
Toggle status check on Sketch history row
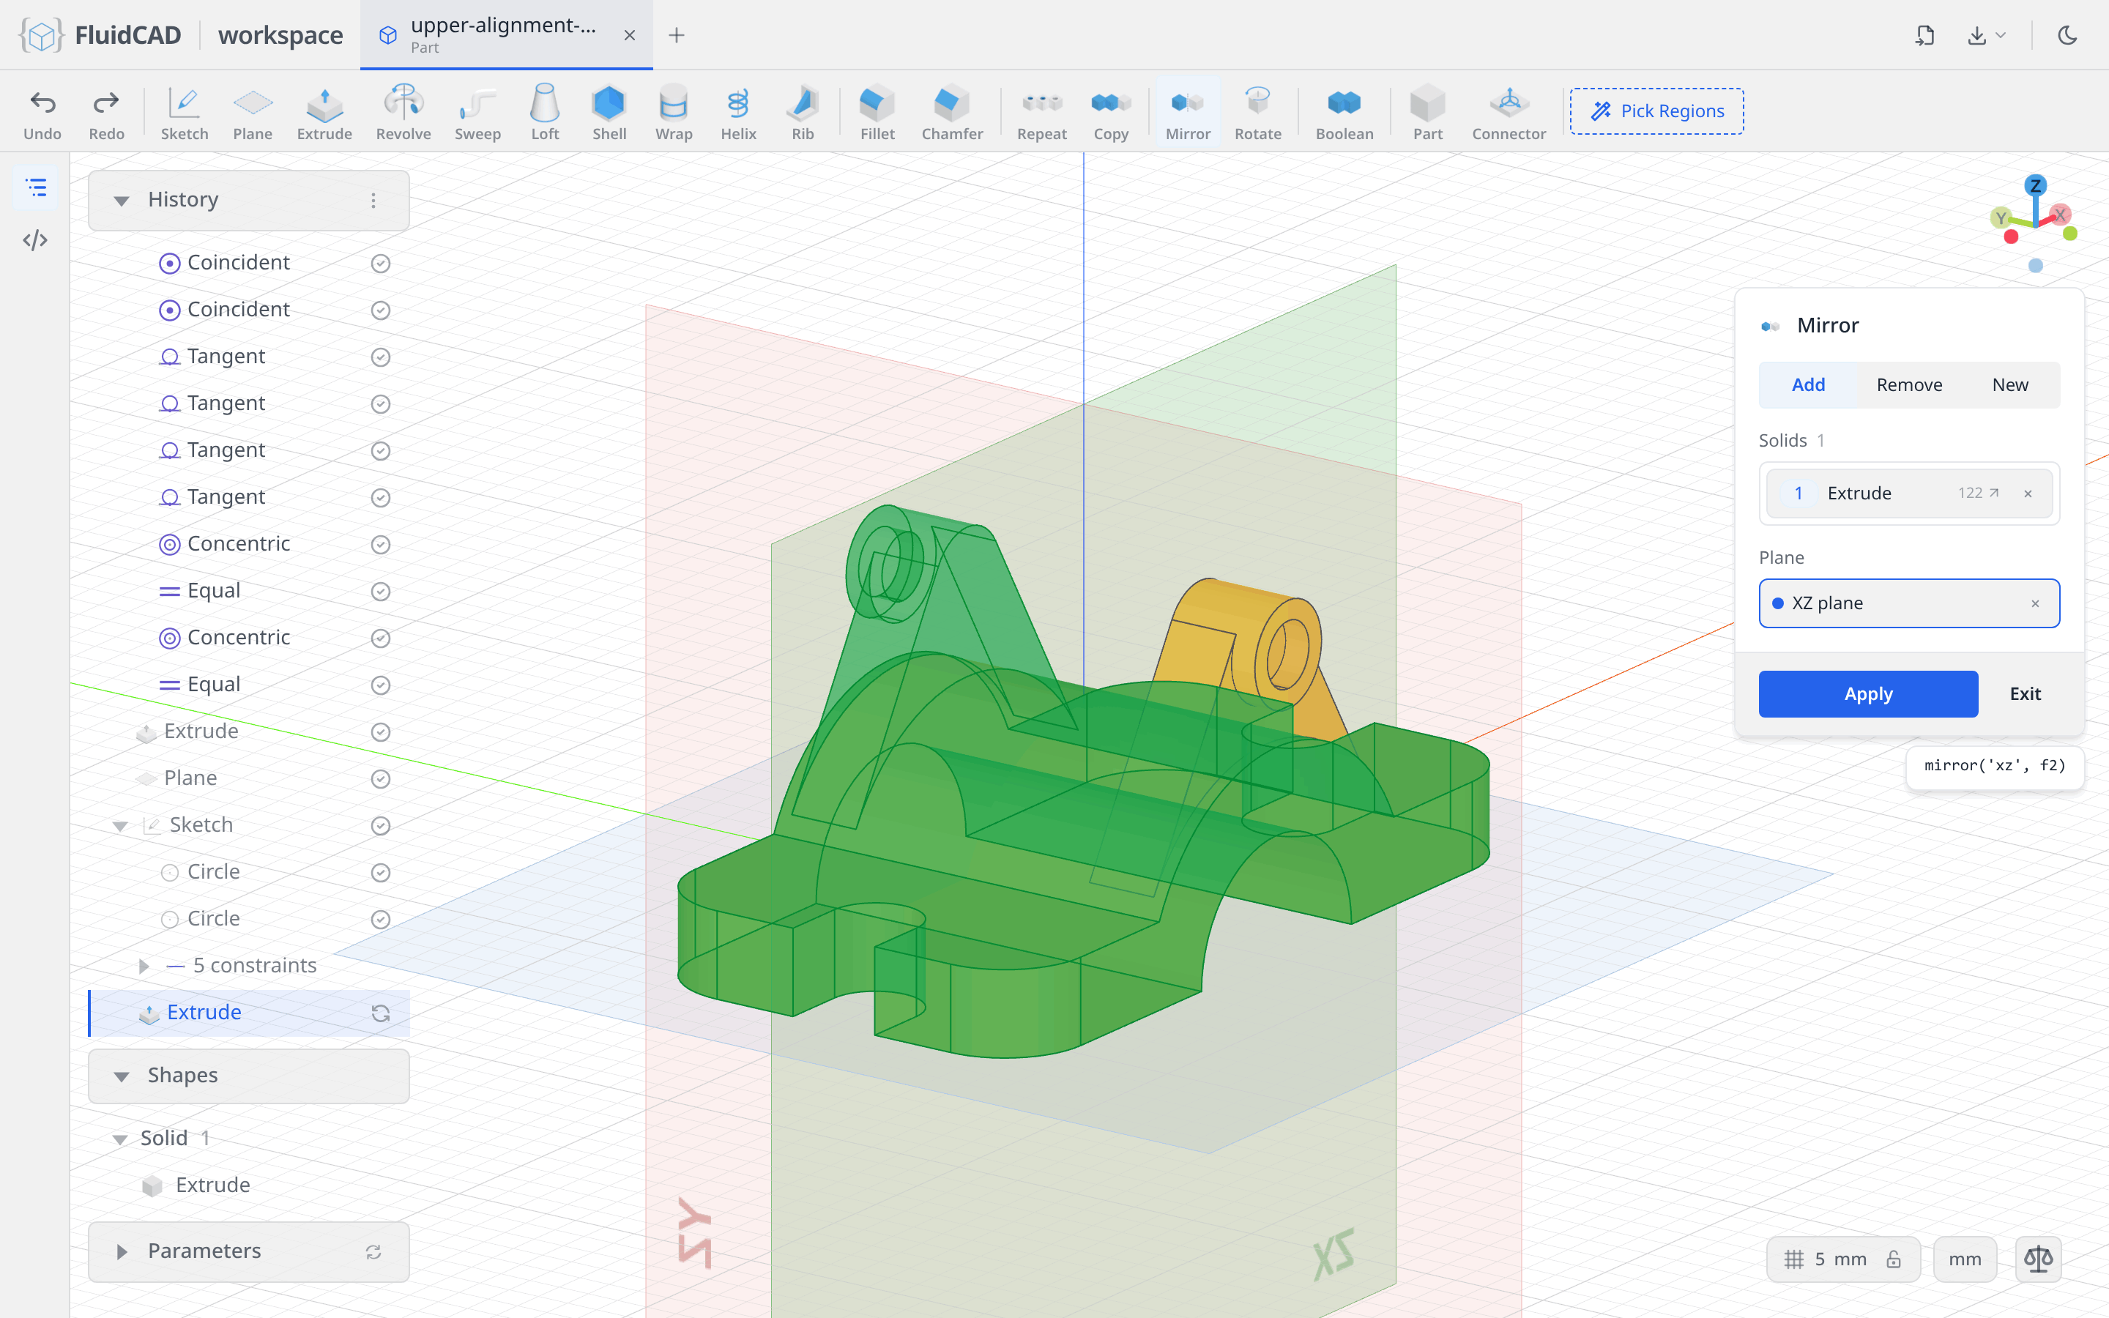[x=381, y=825]
